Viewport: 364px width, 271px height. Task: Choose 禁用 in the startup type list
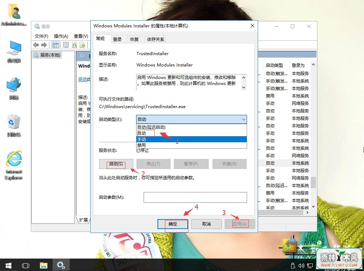(x=191, y=145)
